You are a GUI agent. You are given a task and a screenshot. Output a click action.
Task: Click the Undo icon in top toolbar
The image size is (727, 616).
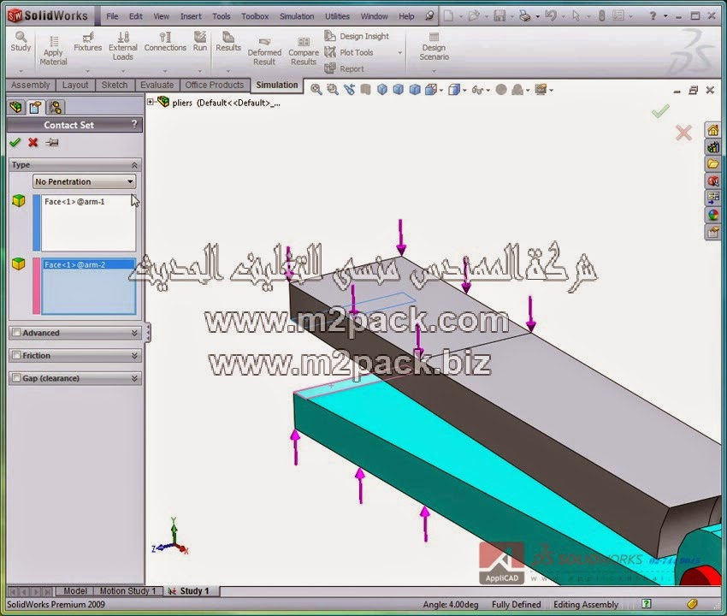coord(550,16)
